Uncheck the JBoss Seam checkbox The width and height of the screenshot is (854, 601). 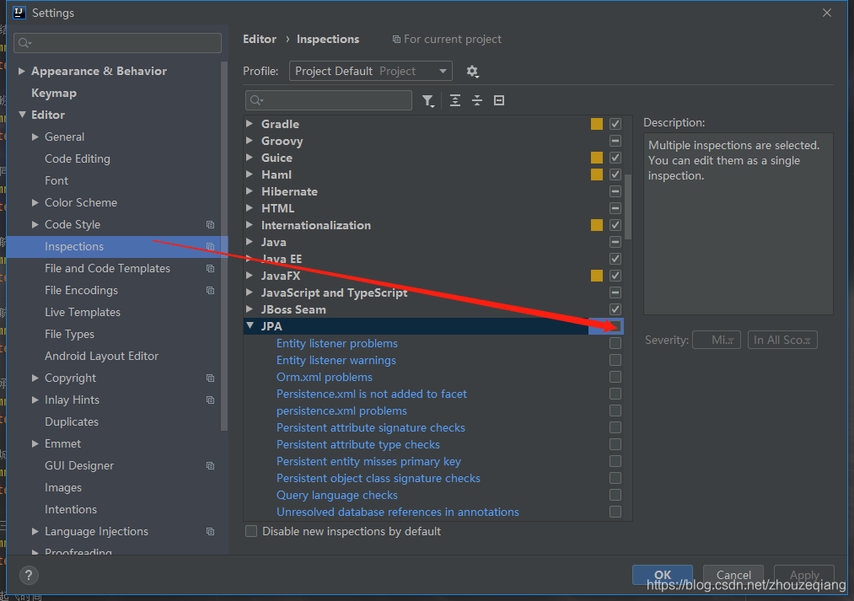(615, 309)
